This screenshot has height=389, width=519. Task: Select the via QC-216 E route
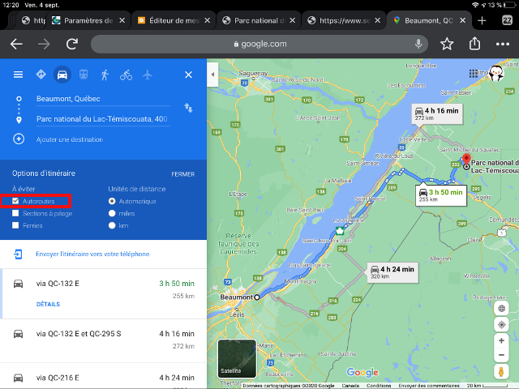[x=103, y=376]
